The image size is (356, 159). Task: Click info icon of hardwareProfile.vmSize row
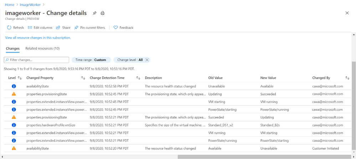14,125
